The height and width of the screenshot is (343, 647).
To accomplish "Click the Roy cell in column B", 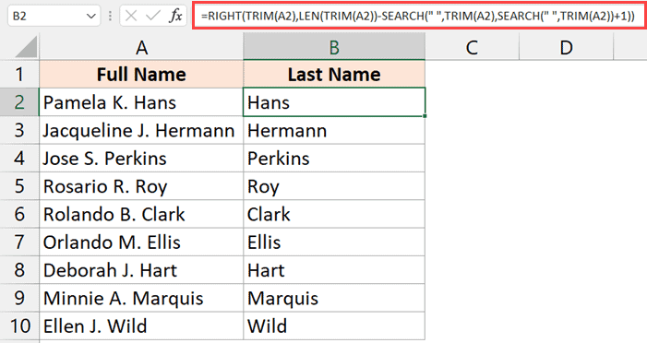I will 334,186.
